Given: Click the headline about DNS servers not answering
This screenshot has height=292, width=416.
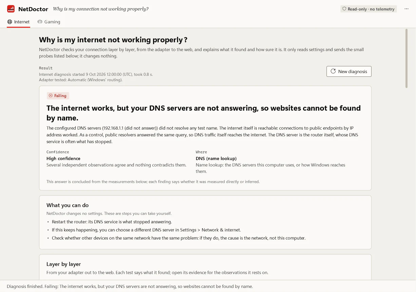Looking at the screenshot, I should (x=204, y=113).
